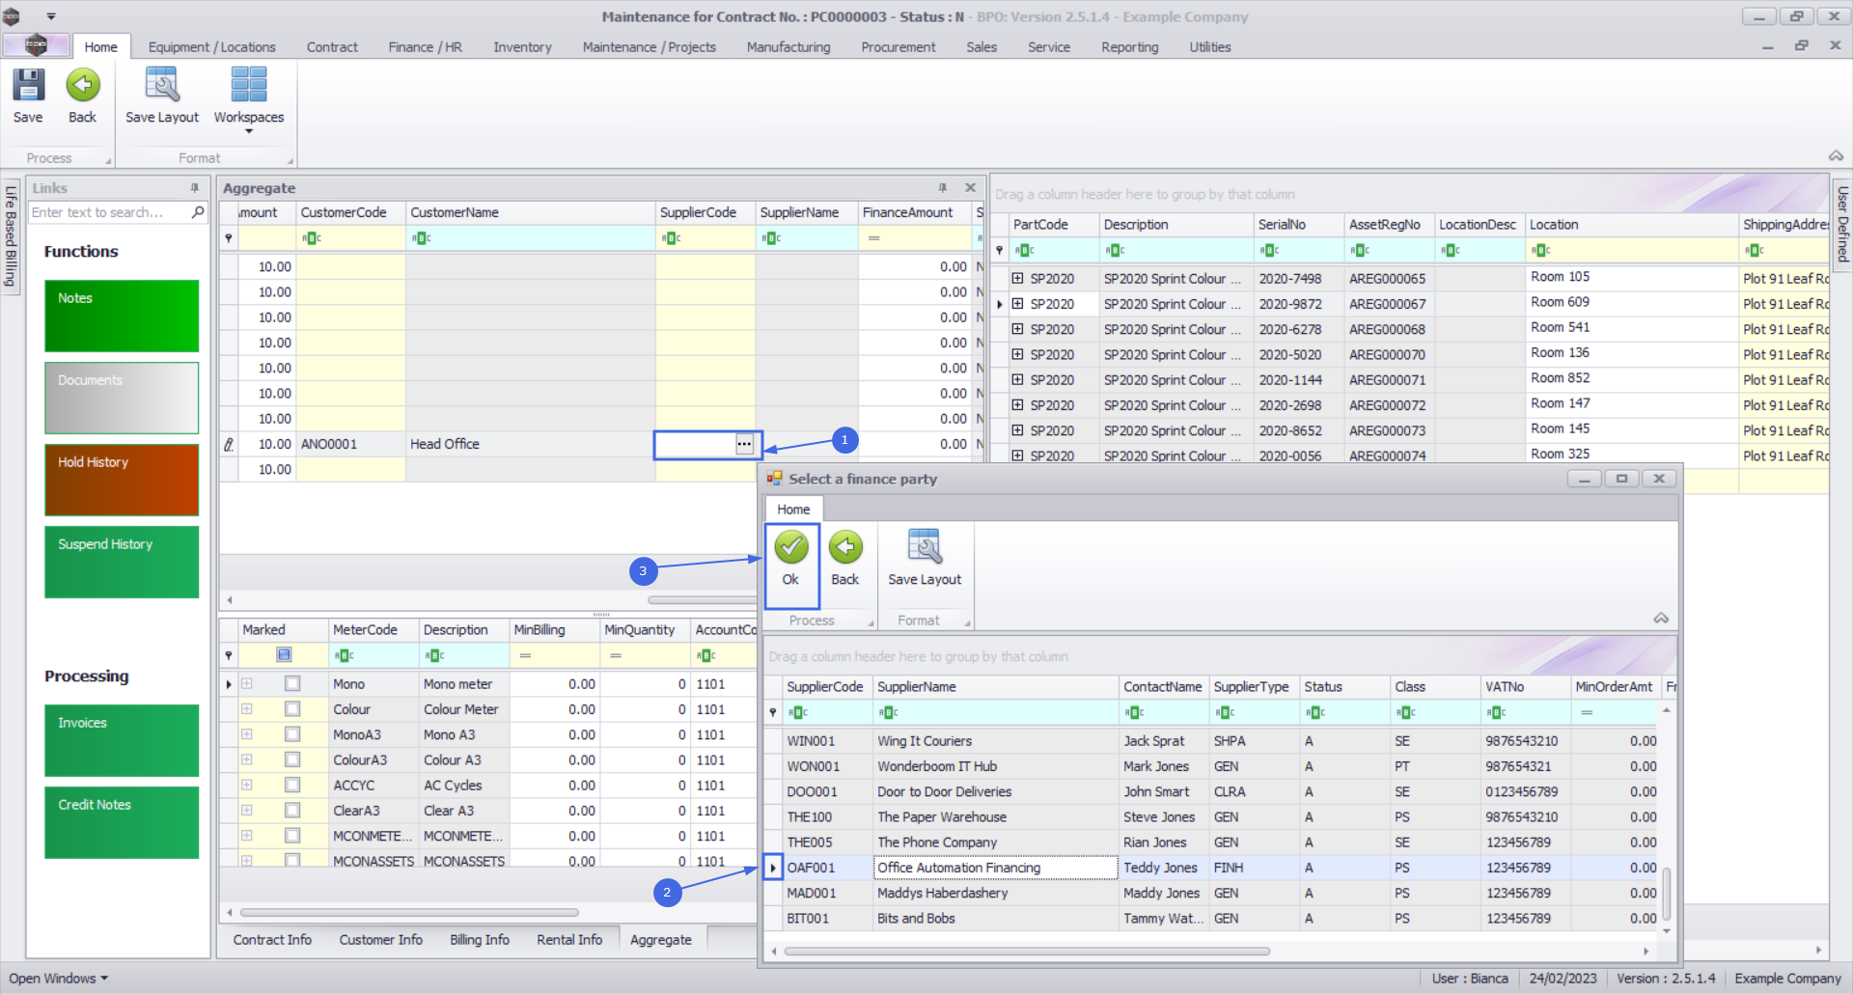Open quick access toolbar dropdown arrow
Image resolution: width=1853 pixels, height=994 pixels.
(x=51, y=16)
